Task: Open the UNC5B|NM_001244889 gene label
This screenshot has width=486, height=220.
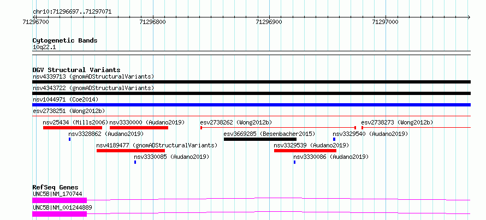Action: (x=62, y=207)
